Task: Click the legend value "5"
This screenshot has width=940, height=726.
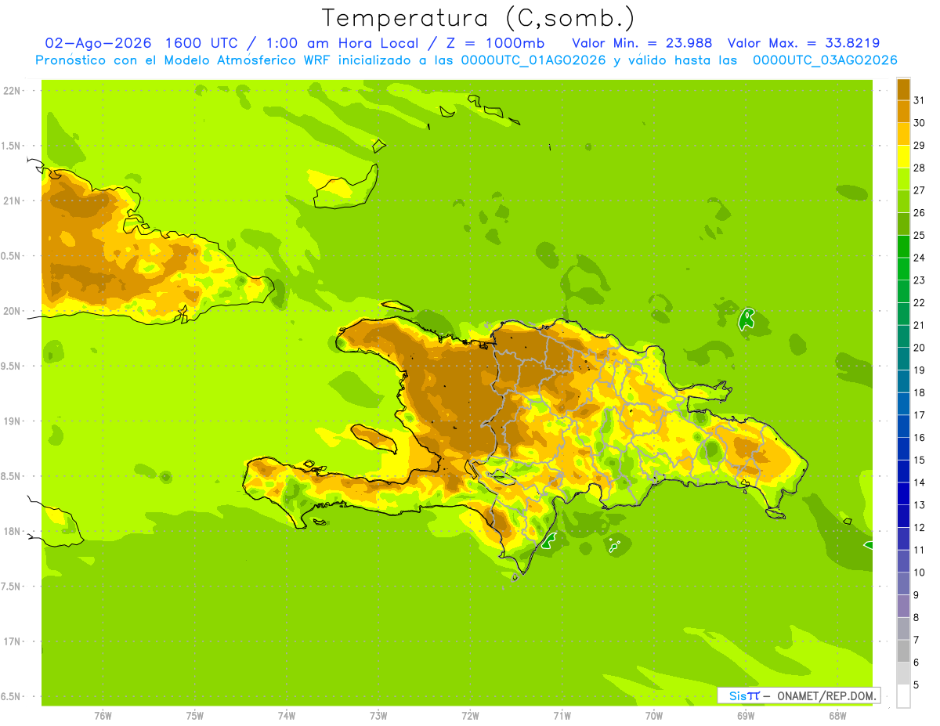Action: (x=916, y=685)
